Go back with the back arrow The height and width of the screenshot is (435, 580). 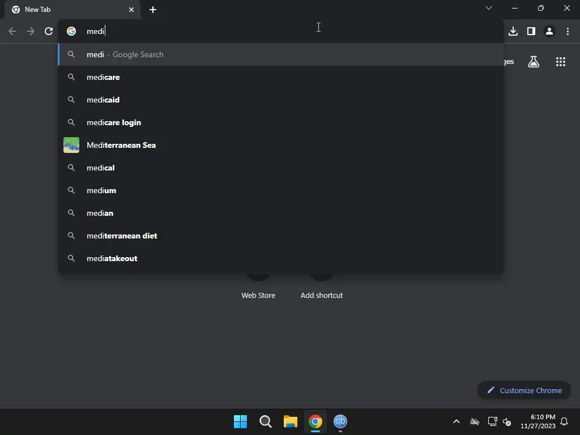[x=12, y=31]
